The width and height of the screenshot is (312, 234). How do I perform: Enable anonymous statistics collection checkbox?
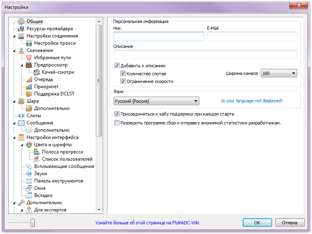coord(117,123)
